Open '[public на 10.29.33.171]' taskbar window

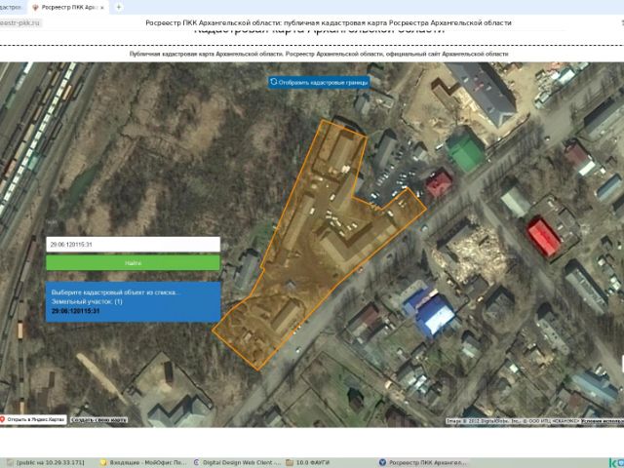tap(46, 462)
